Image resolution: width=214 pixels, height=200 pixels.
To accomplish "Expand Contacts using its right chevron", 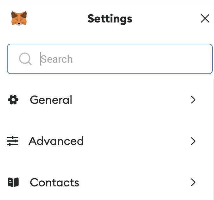I will [193, 182].
